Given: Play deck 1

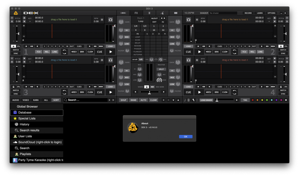Looking at the screenshot, I should click(111, 52).
